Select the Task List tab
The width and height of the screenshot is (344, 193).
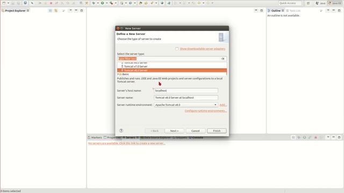point(293,11)
